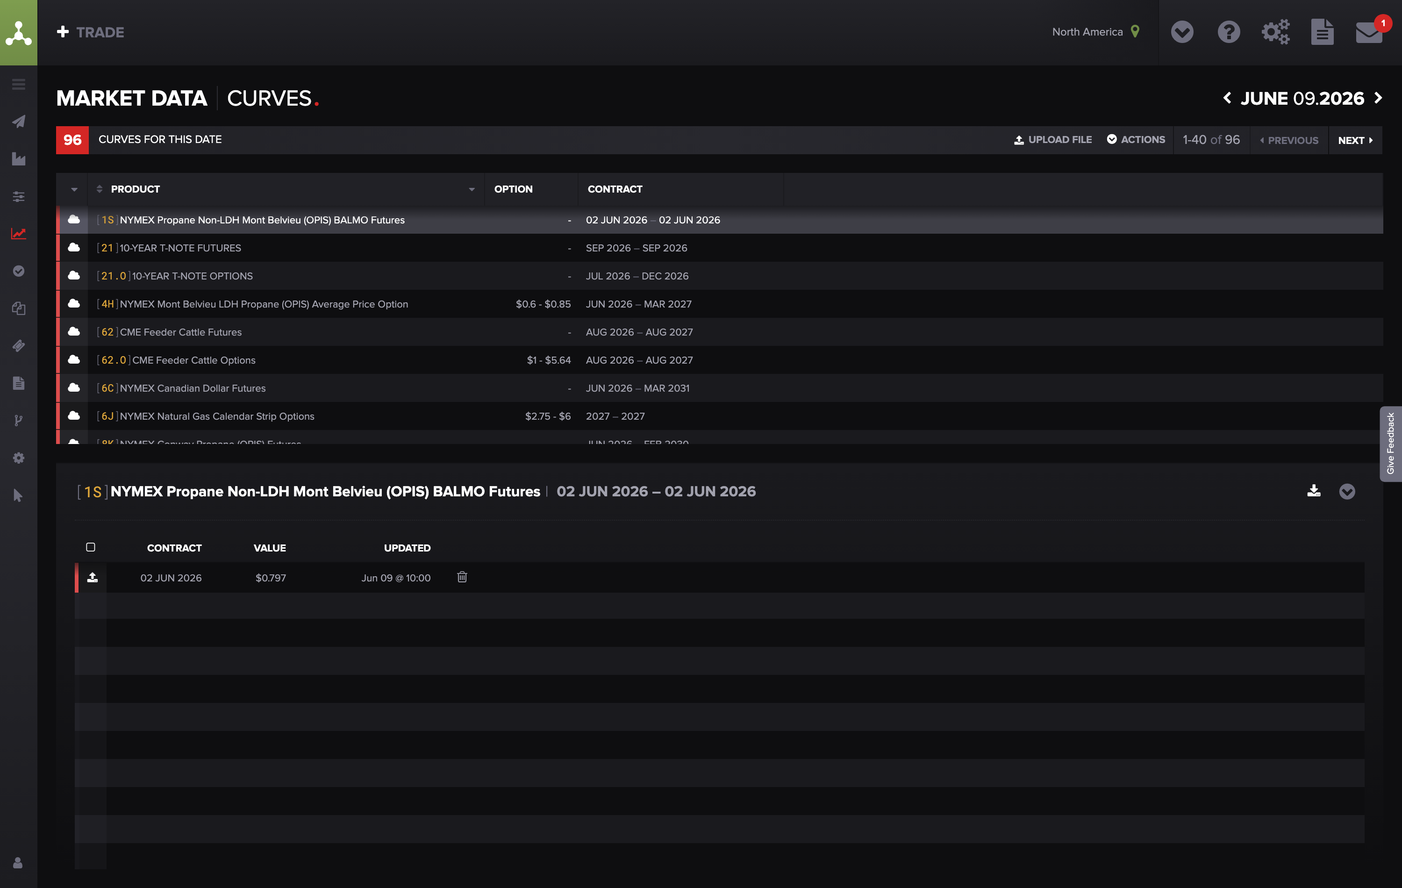Select the CME Feeder Cattle Futures row
Screen dimensions: 1402x888
[x=720, y=332]
